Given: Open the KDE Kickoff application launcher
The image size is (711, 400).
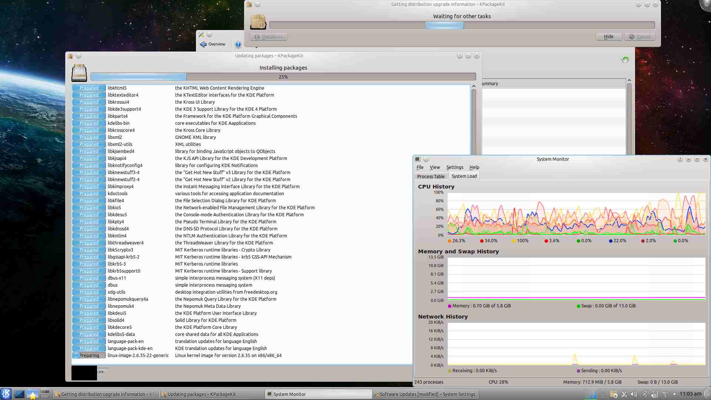Looking at the screenshot, I should pos(6,394).
